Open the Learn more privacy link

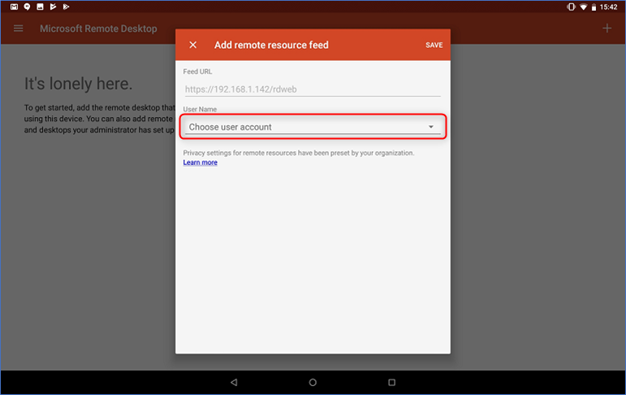point(201,163)
